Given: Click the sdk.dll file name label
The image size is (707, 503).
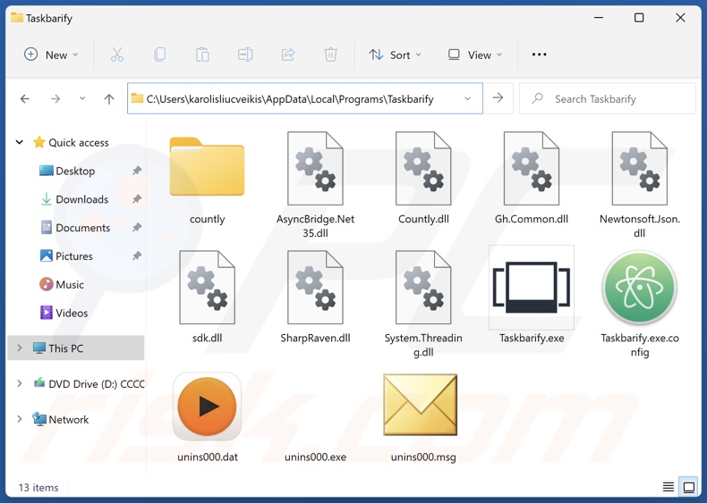Looking at the screenshot, I should point(207,338).
